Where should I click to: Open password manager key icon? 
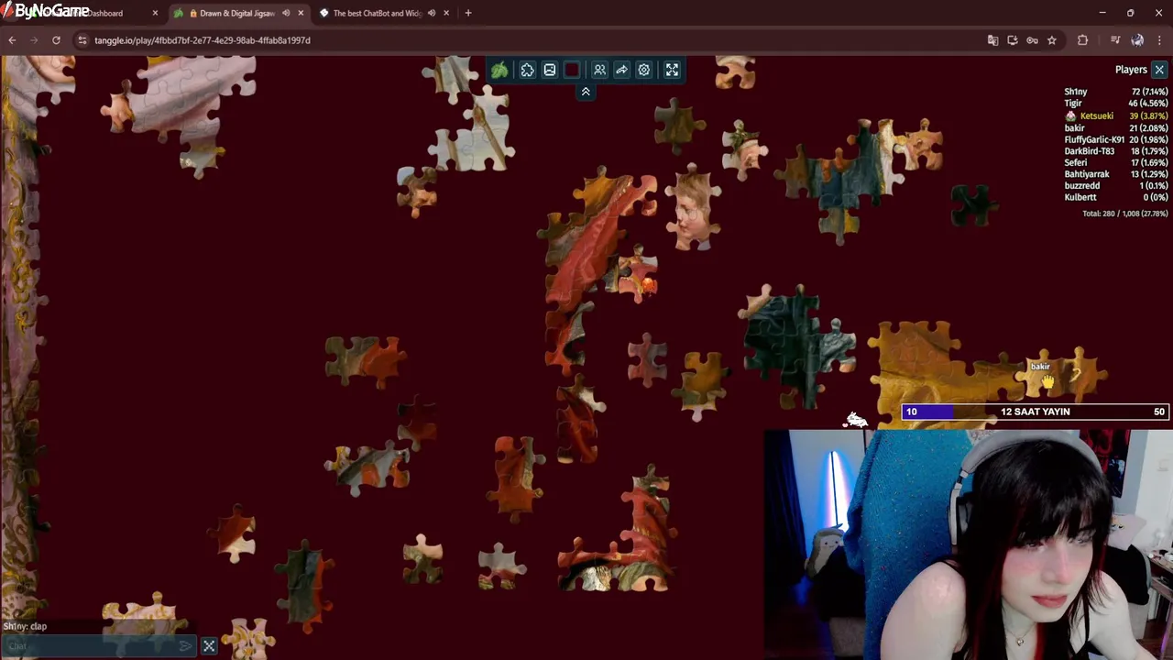[1032, 40]
